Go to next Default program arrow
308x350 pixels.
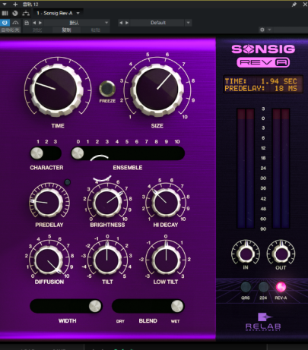click(x=127, y=23)
